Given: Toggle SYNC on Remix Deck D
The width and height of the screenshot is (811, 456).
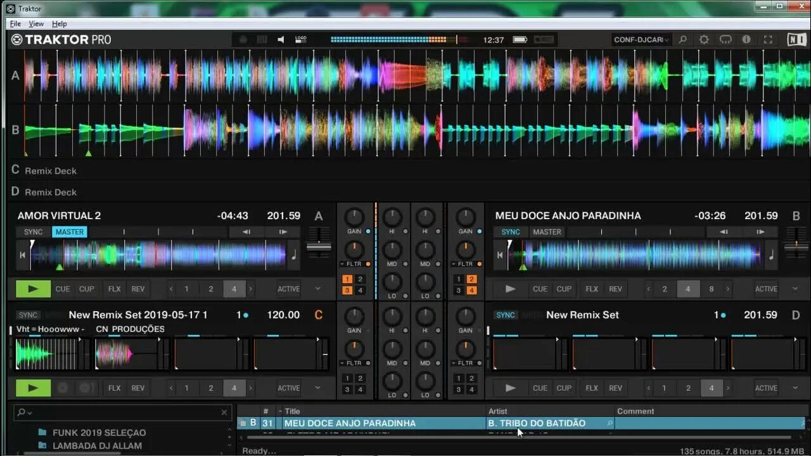Looking at the screenshot, I should 506,315.
